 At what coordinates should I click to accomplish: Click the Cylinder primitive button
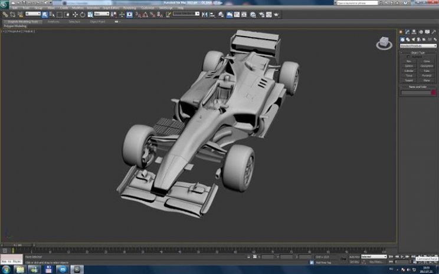coord(409,71)
